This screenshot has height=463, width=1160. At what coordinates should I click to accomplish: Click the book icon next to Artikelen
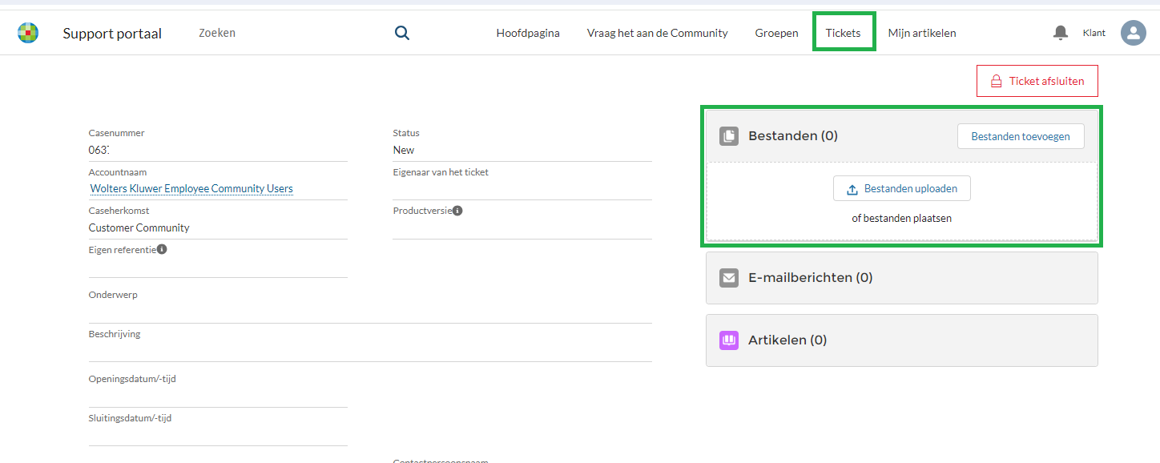tap(728, 340)
